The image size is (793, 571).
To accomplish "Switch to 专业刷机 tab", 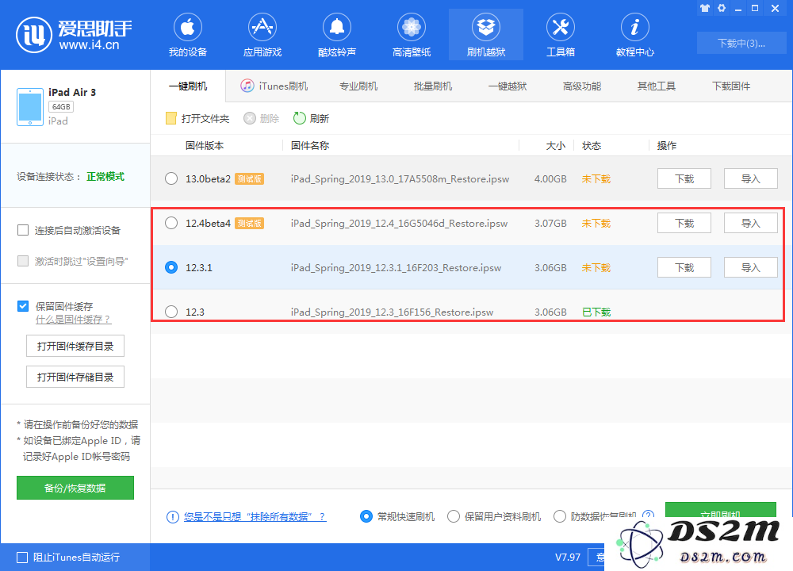I will click(x=358, y=86).
